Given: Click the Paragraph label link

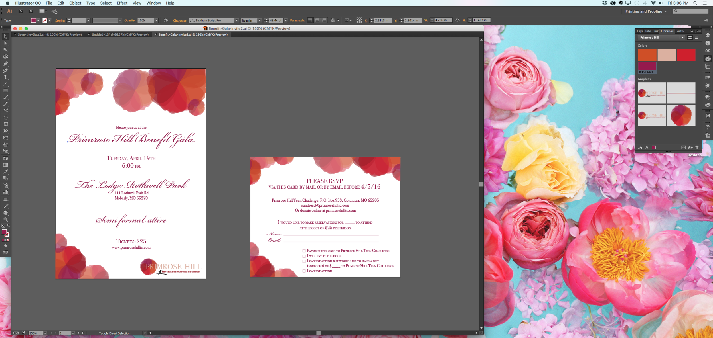Looking at the screenshot, I should coord(297,21).
